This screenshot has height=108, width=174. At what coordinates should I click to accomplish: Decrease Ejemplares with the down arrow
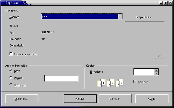coord(156,73)
